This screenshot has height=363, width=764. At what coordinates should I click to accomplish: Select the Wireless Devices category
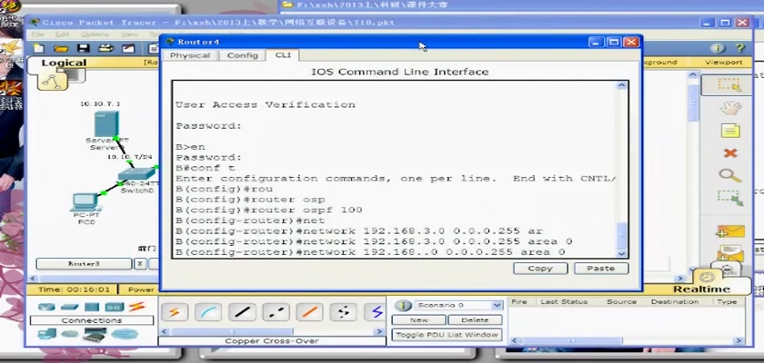click(x=115, y=307)
